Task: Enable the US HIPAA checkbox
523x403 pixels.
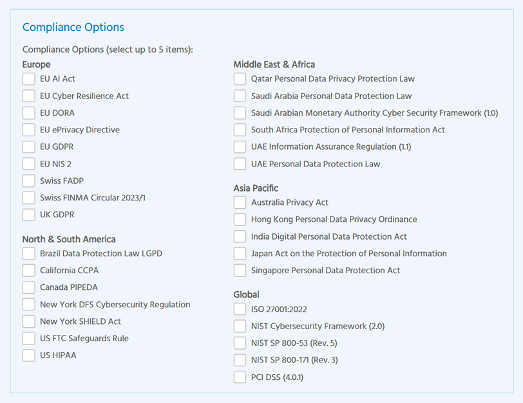Action: click(x=28, y=355)
